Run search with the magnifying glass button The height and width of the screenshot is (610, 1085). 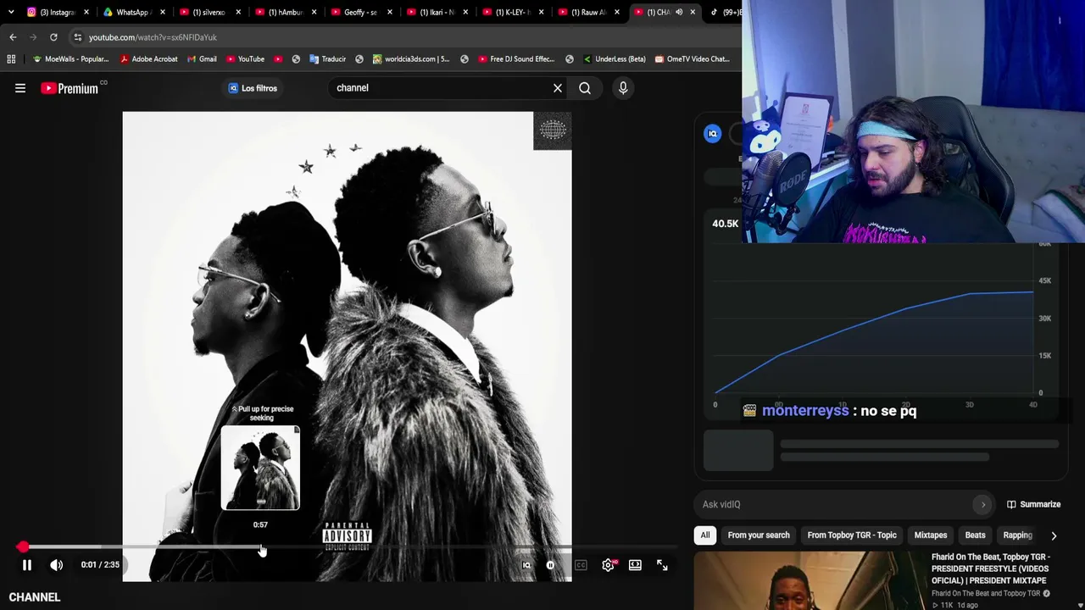[x=585, y=88]
